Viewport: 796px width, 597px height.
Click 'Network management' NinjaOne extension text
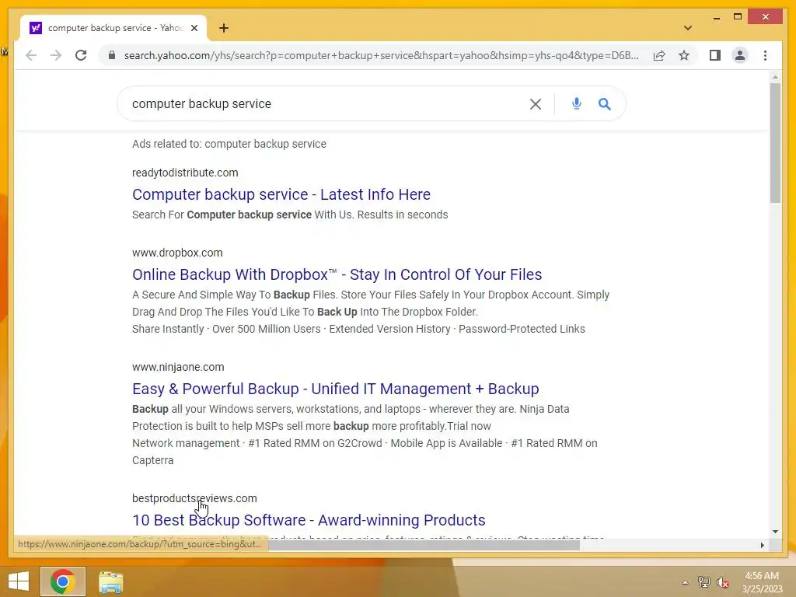point(186,443)
